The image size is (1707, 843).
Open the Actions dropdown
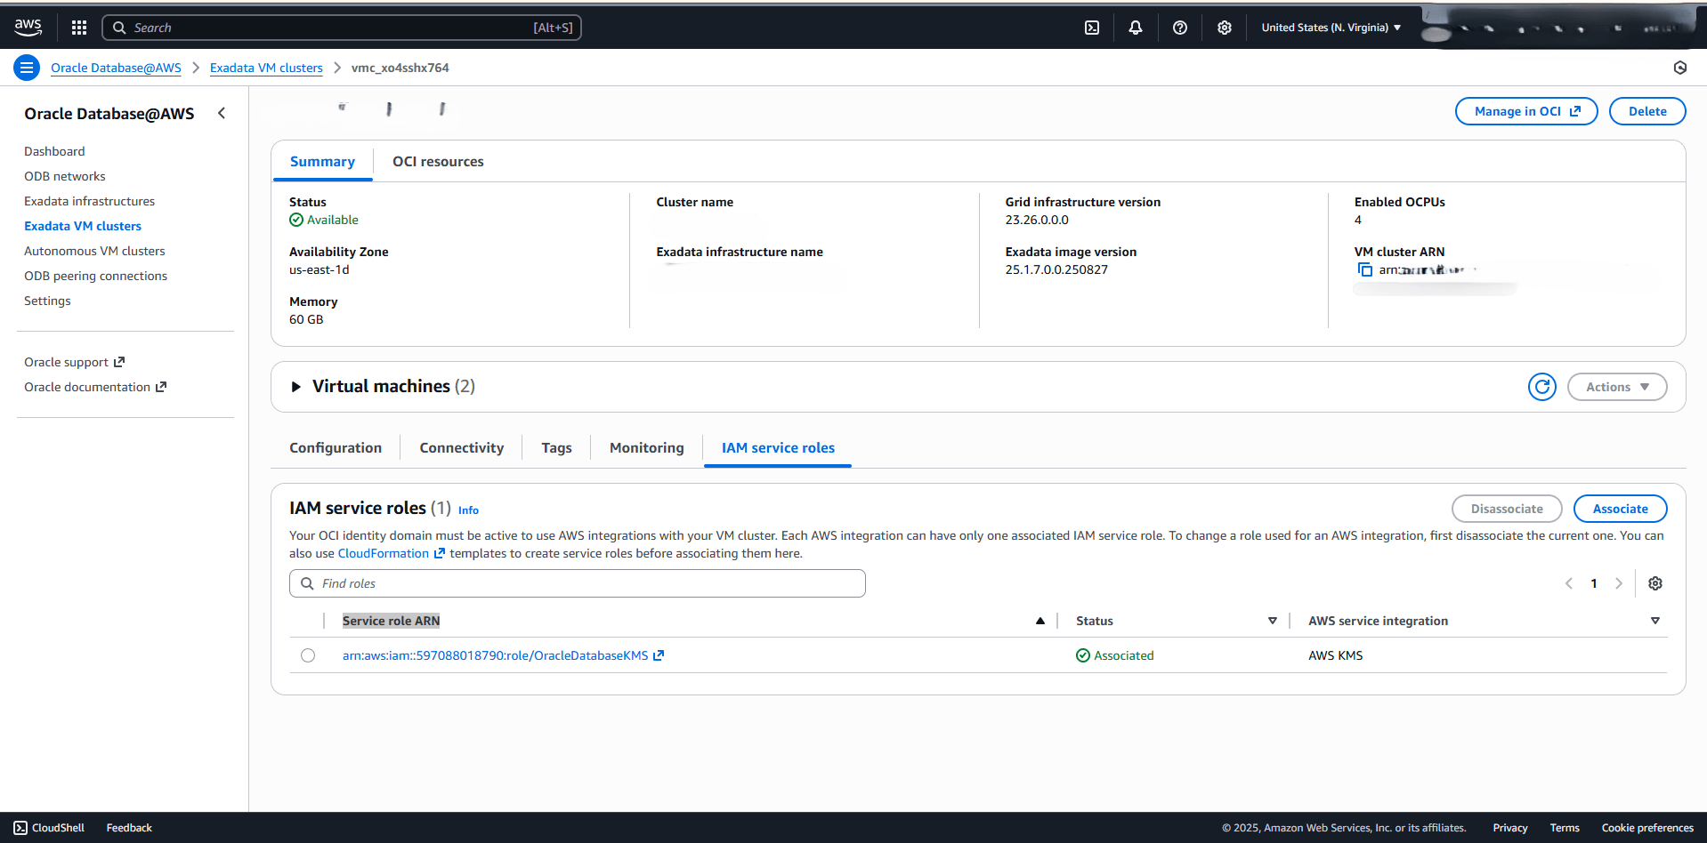coord(1616,386)
